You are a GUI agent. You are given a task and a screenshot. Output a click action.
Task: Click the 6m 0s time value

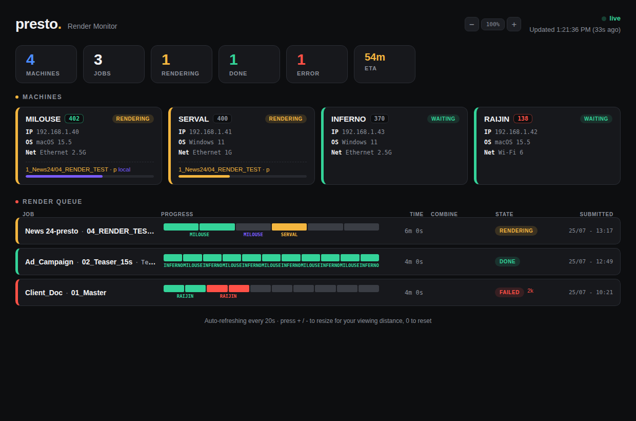[414, 231]
